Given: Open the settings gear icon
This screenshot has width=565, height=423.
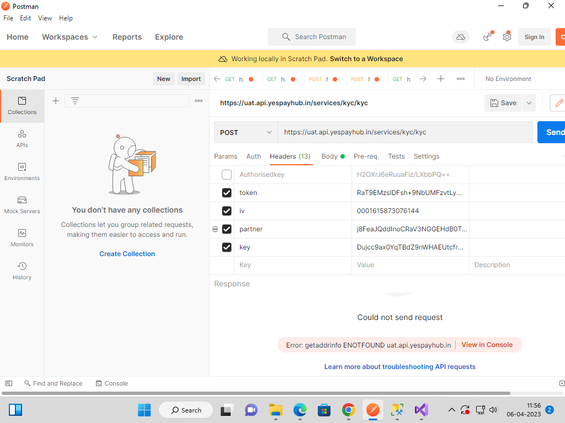Looking at the screenshot, I should [x=507, y=37].
